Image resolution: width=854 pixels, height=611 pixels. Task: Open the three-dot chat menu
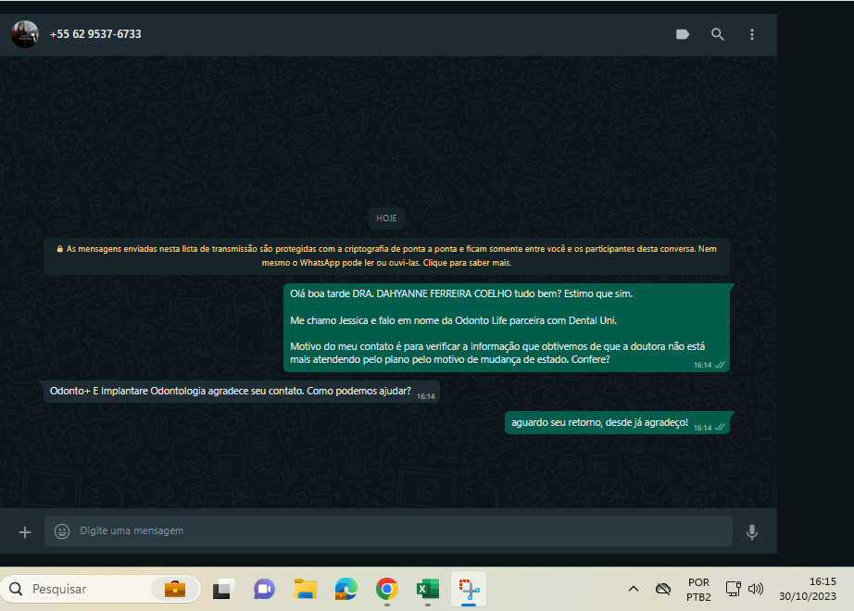point(752,34)
